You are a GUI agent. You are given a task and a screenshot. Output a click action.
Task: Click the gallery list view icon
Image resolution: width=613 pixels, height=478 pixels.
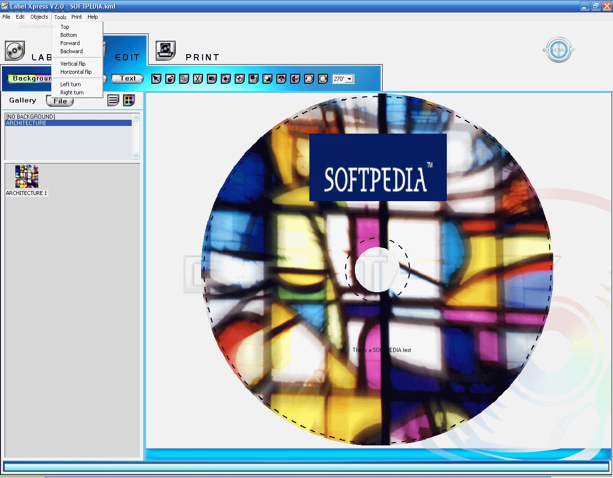pos(113,100)
